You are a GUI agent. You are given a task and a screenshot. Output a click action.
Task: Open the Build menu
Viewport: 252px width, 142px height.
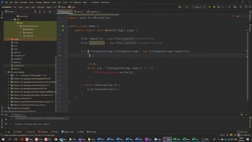(54, 2)
